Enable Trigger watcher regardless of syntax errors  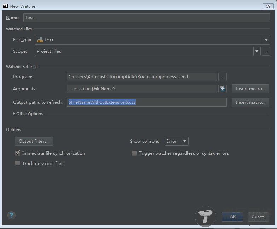[x=134, y=153]
